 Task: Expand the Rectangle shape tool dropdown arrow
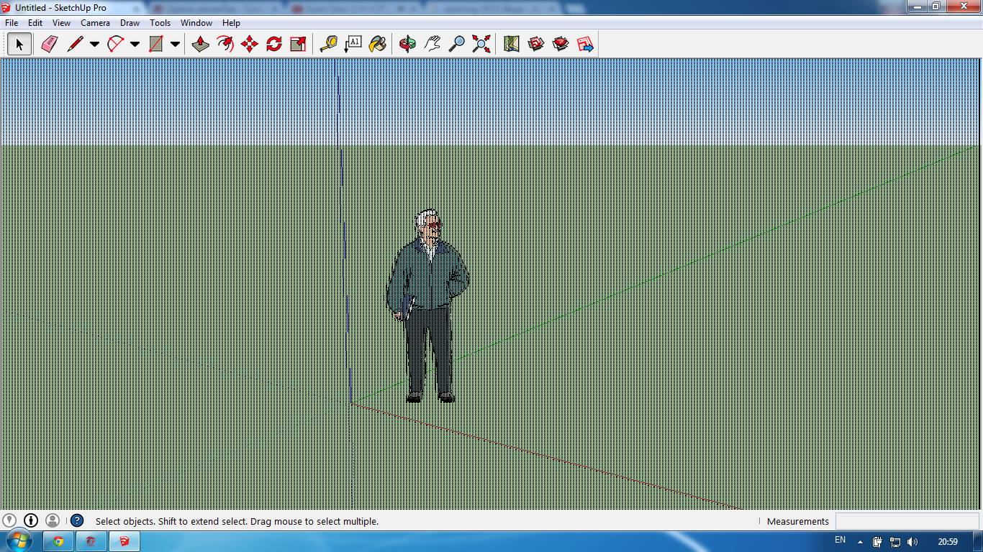[x=175, y=45]
